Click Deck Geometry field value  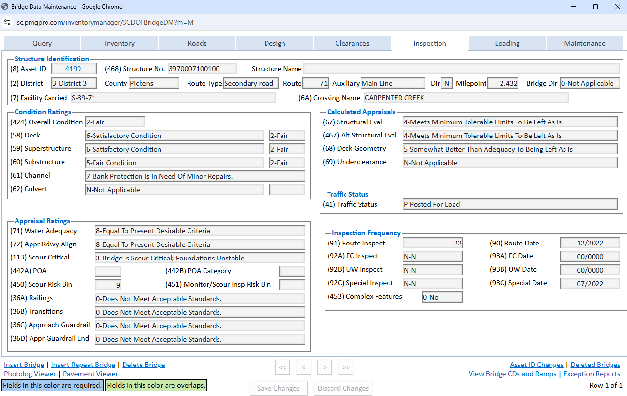point(510,149)
